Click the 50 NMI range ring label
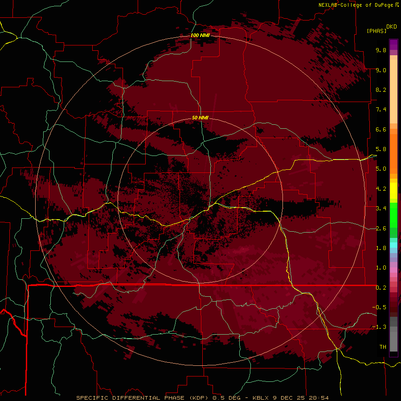Image resolution: width=401 pixels, height=401 pixels. pyautogui.click(x=200, y=118)
